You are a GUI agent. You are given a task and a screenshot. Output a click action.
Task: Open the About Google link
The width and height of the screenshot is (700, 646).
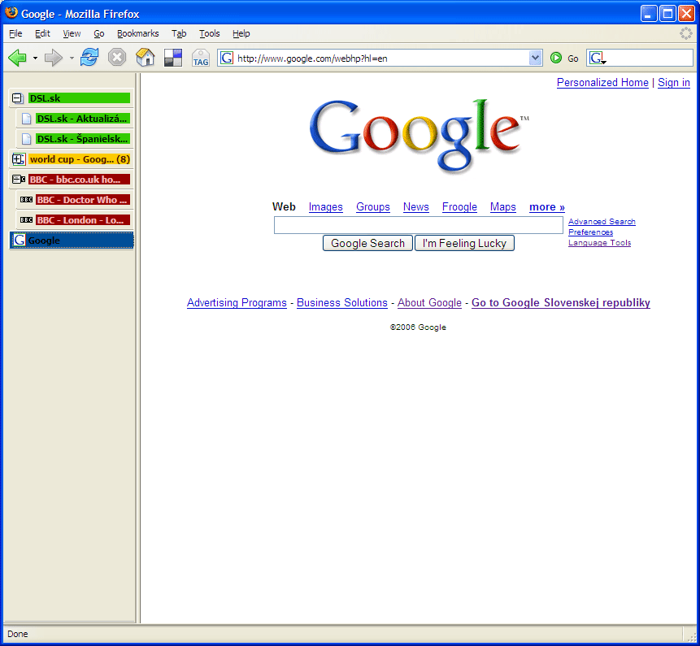click(429, 303)
